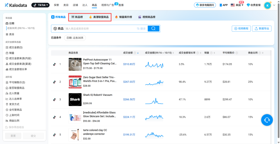Open the 店铺 menu item
The width and height of the screenshot is (280, 144).
pyautogui.click(x=75, y=5)
